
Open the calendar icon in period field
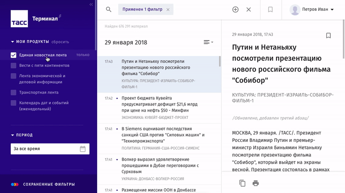83,149
